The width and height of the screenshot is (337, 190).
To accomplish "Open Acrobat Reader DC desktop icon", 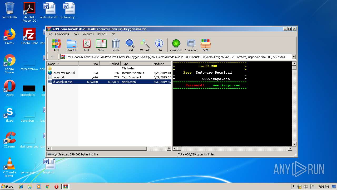I will pyautogui.click(x=29, y=12).
